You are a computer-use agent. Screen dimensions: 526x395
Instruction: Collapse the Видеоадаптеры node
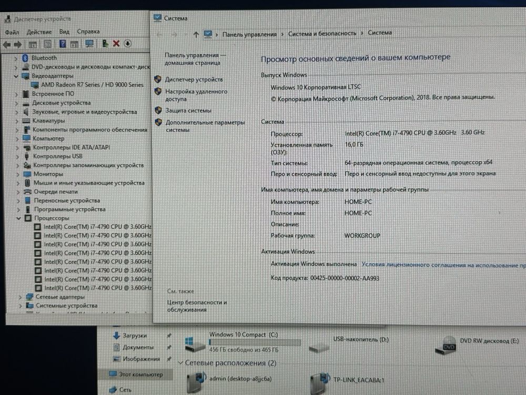point(16,76)
